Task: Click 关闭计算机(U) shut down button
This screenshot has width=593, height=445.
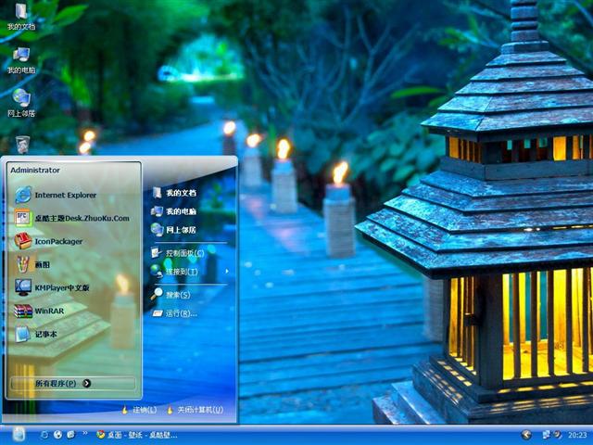Action: (196, 410)
